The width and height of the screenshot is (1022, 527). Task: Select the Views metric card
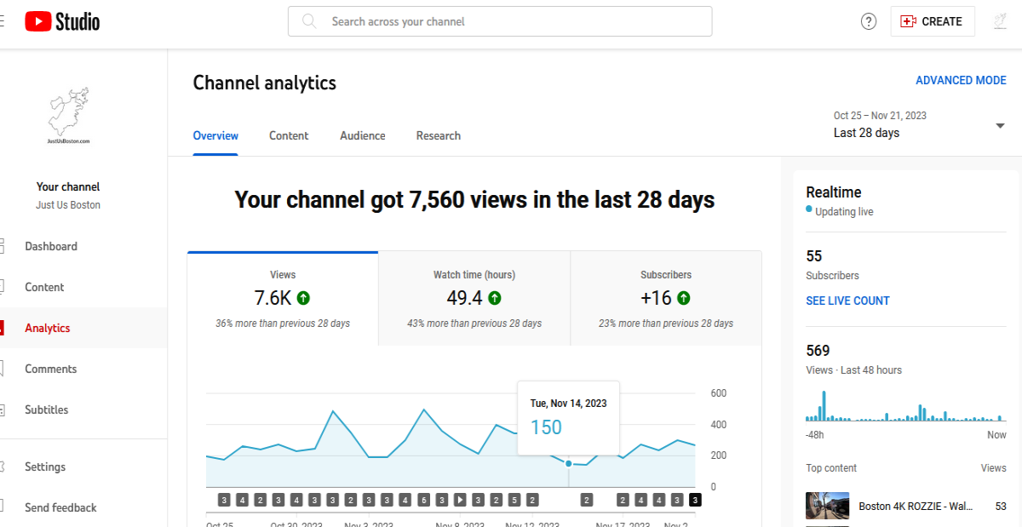(283, 298)
